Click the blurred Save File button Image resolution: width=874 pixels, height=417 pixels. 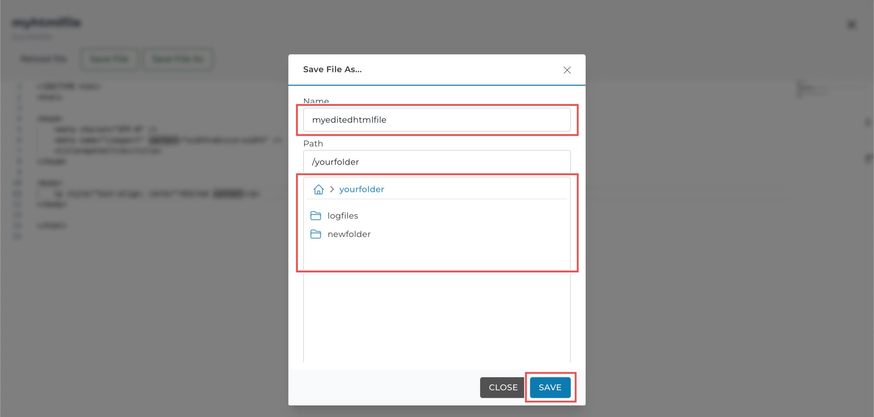pyautogui.click(x=109, y=59)
